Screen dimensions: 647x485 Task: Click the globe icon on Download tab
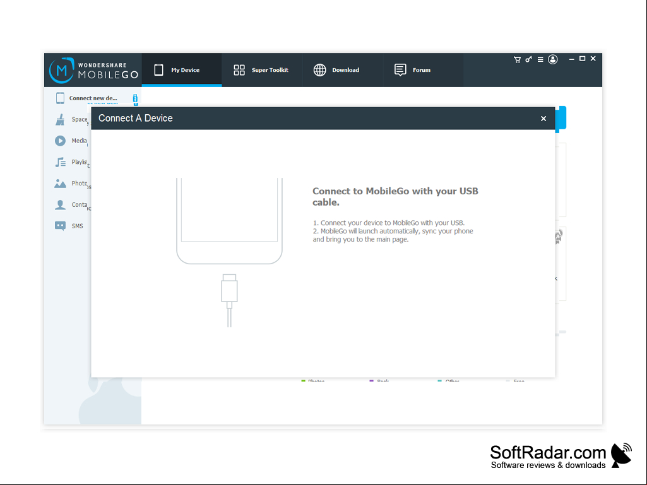coord(320,70)
